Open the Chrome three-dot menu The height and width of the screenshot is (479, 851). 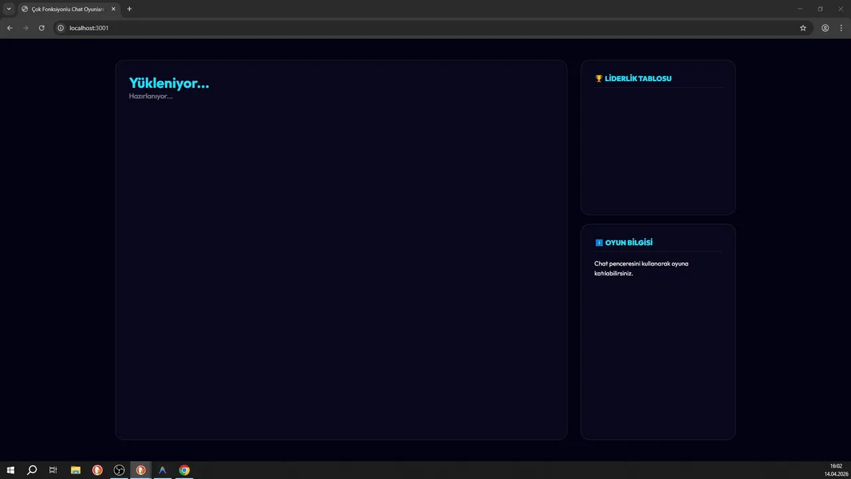click(841, 28)
